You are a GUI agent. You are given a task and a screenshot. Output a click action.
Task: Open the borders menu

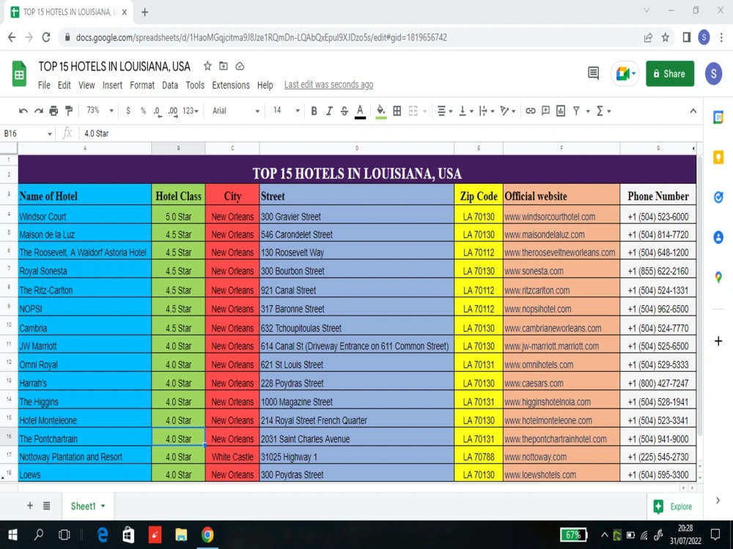tap(397, 111)
